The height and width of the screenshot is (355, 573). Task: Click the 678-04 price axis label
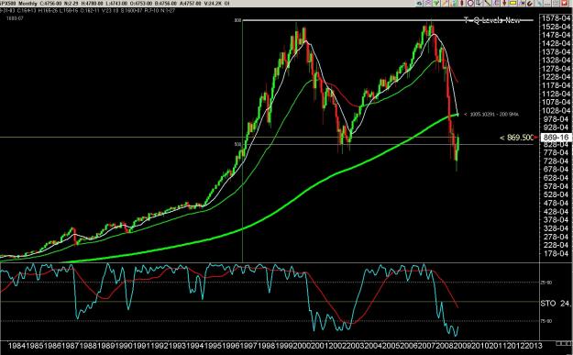[x=556, y=170]
